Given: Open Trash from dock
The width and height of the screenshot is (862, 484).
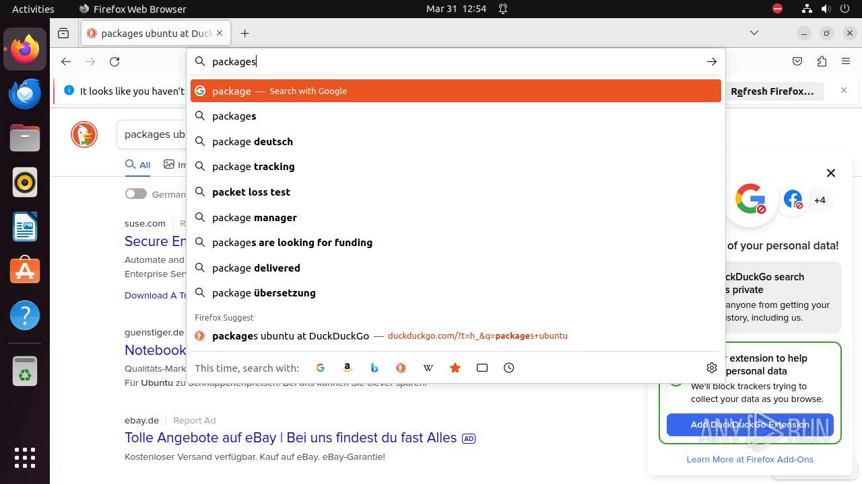Looking at the screenshot, I should [x=25, y=371].
